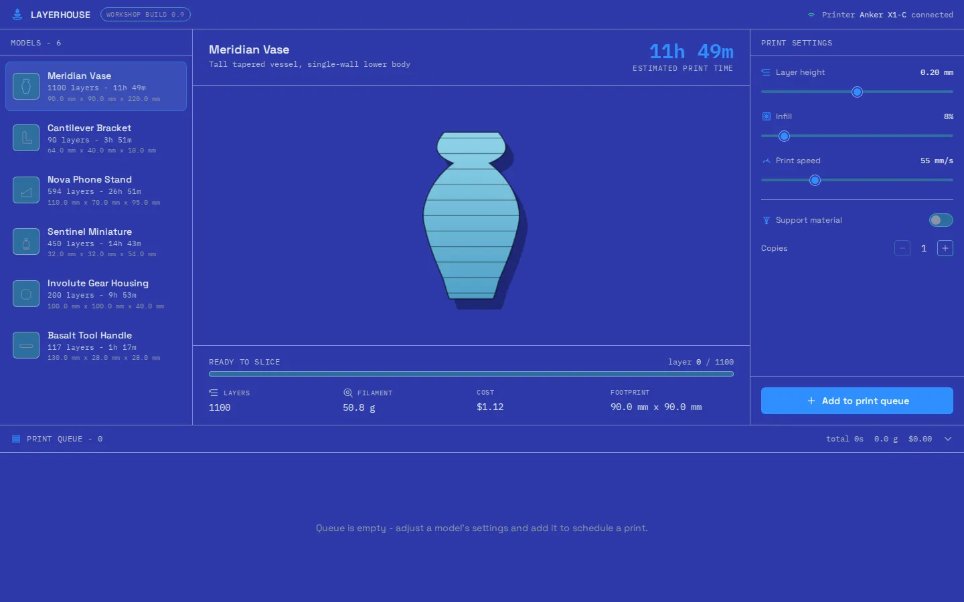This screenshot has height=602, width=964.
Task: Open the Cantilever Bracket model name
Action: coord(89,128)
